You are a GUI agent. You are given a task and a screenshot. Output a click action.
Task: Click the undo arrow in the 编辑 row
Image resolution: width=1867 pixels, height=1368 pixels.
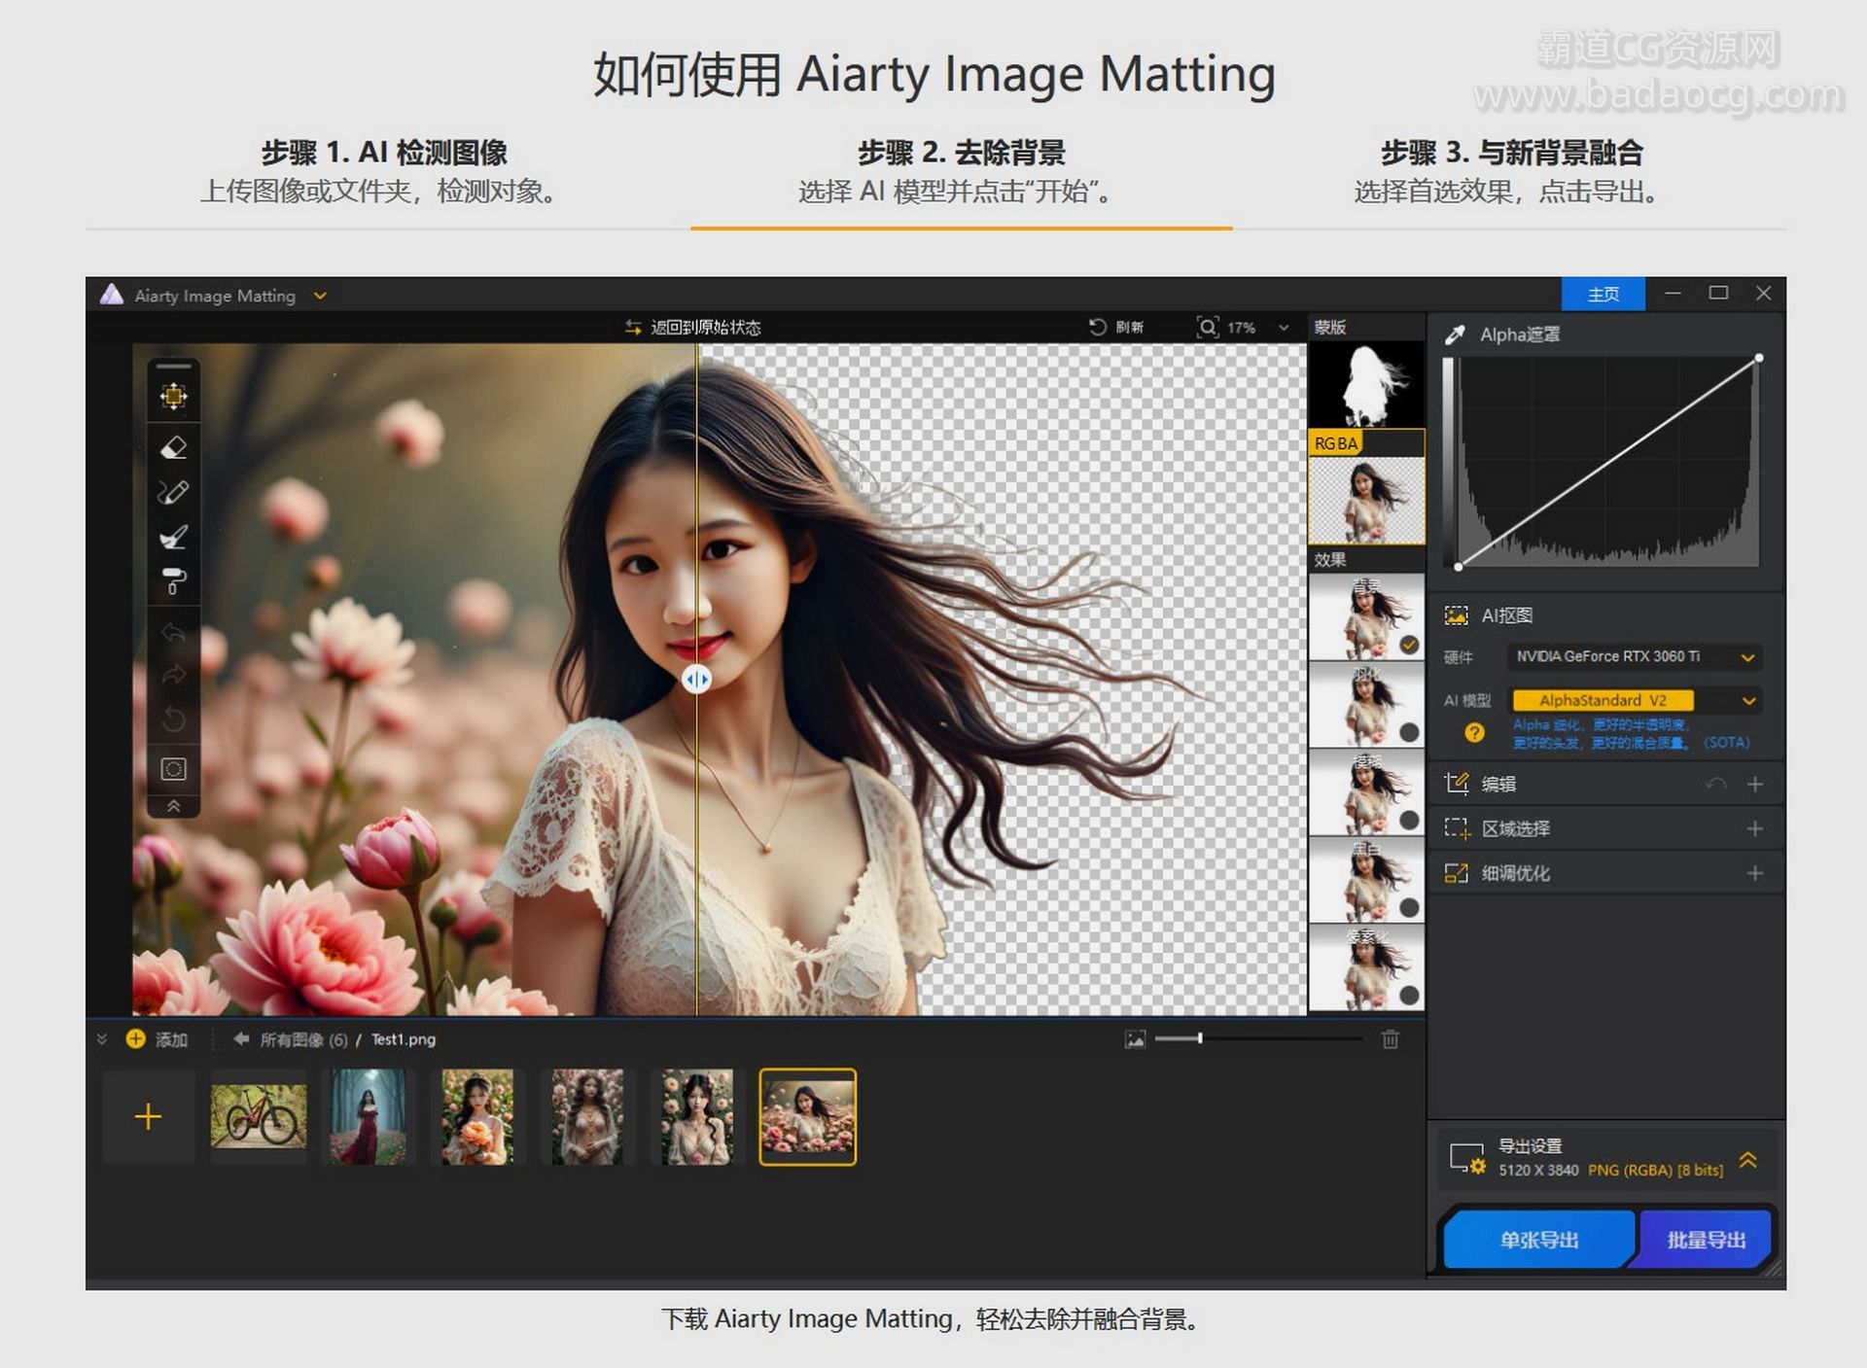(x=1716, y=784)
